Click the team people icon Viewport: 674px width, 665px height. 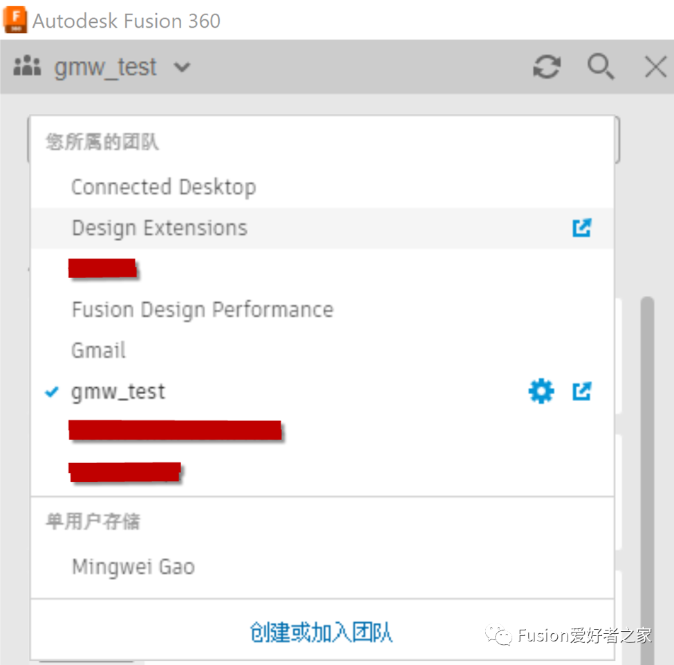tap(28, 67)
